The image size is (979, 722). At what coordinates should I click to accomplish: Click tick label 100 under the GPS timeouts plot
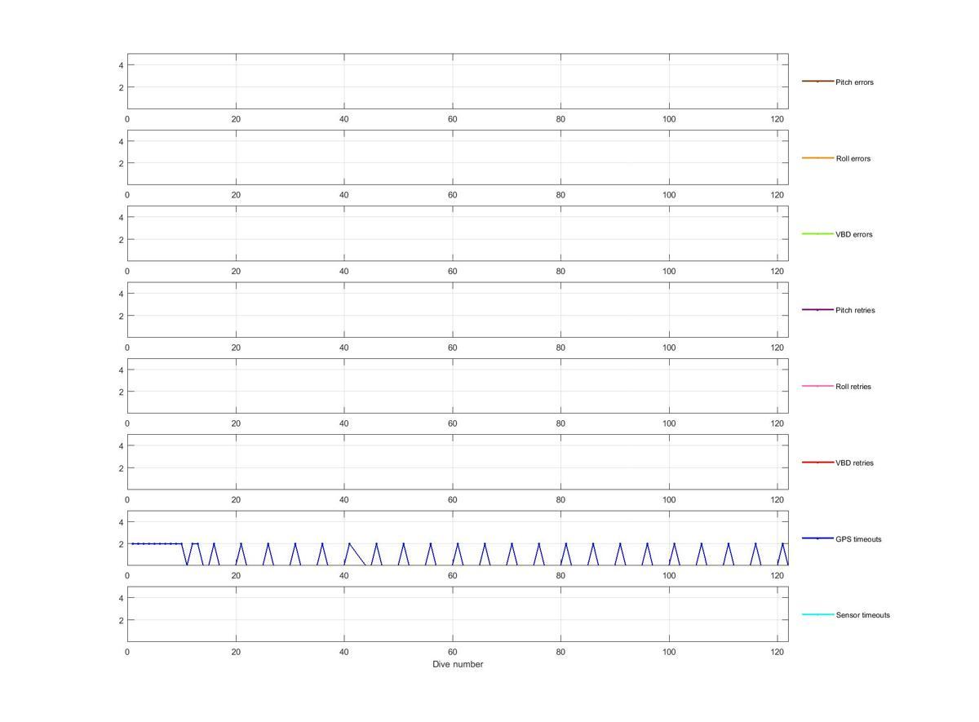pyautogui.click(x=669, y=576)
